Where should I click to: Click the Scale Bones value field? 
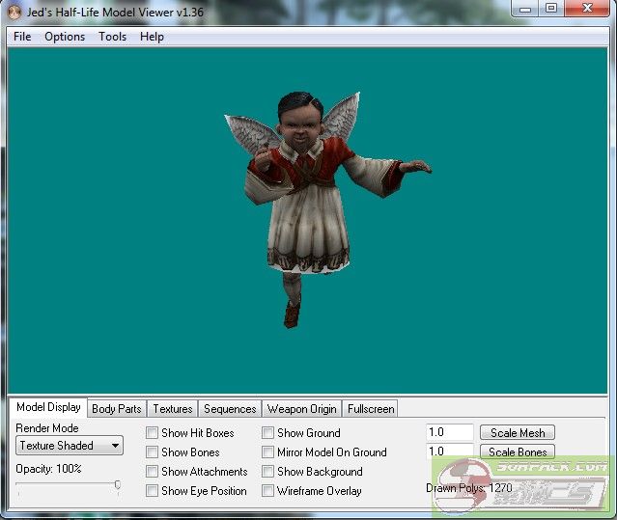point(450,452)
